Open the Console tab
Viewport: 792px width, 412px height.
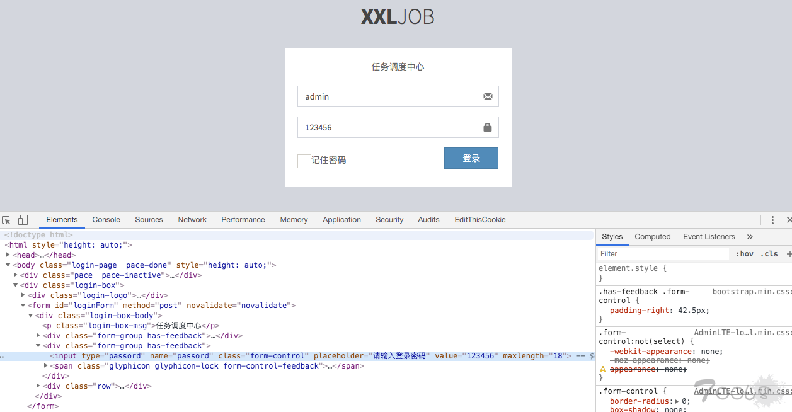(106, 220)
